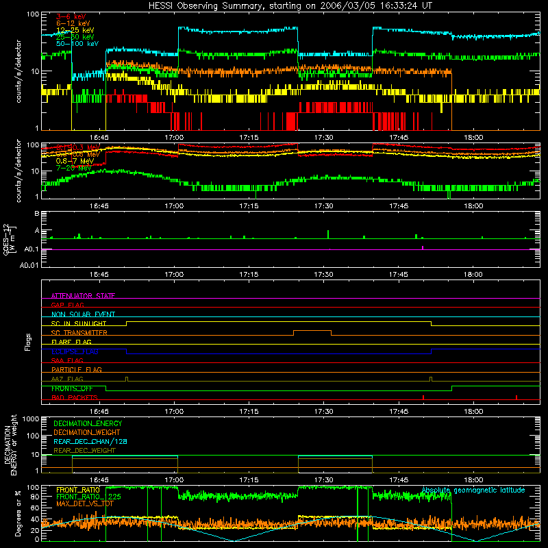Click the HESSI Observing Summary title text
Image resolution: width=548 pixels, height=548 pixels.
(x=290, y=6)
